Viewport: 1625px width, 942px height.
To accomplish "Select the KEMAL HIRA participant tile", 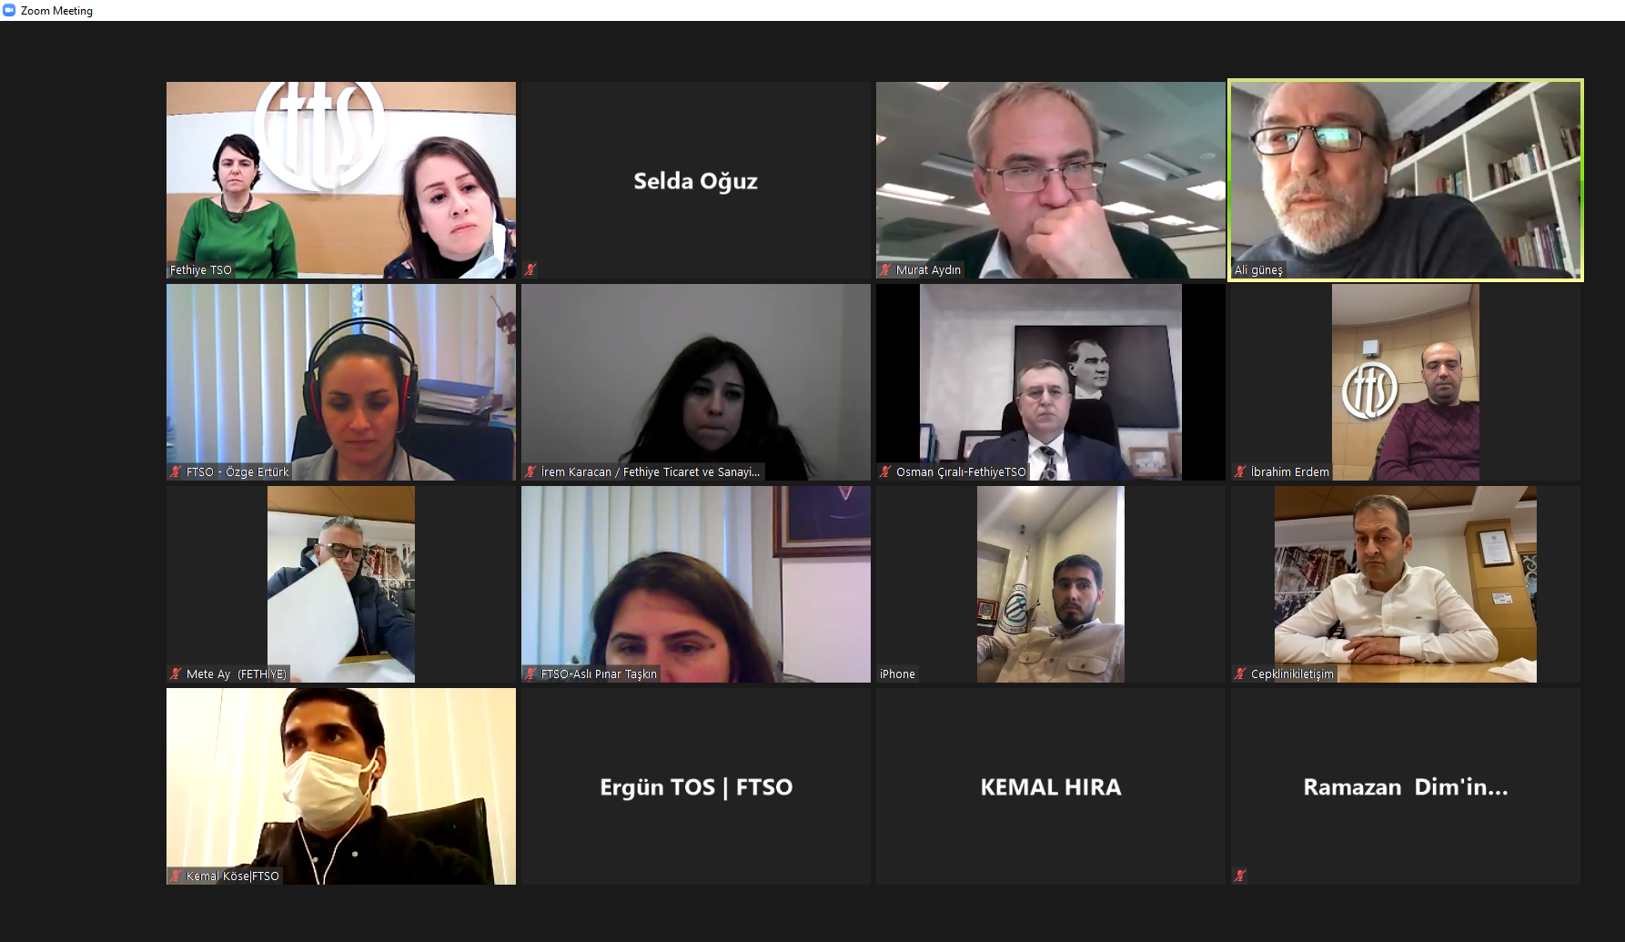I will tap(1051, 786).
